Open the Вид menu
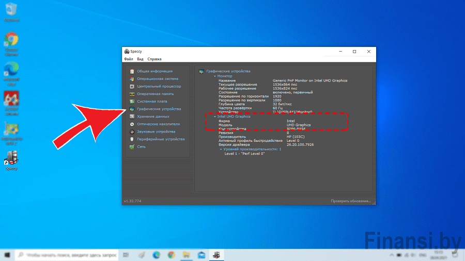The height and width of the screenshot is (261, 465). 140,59
